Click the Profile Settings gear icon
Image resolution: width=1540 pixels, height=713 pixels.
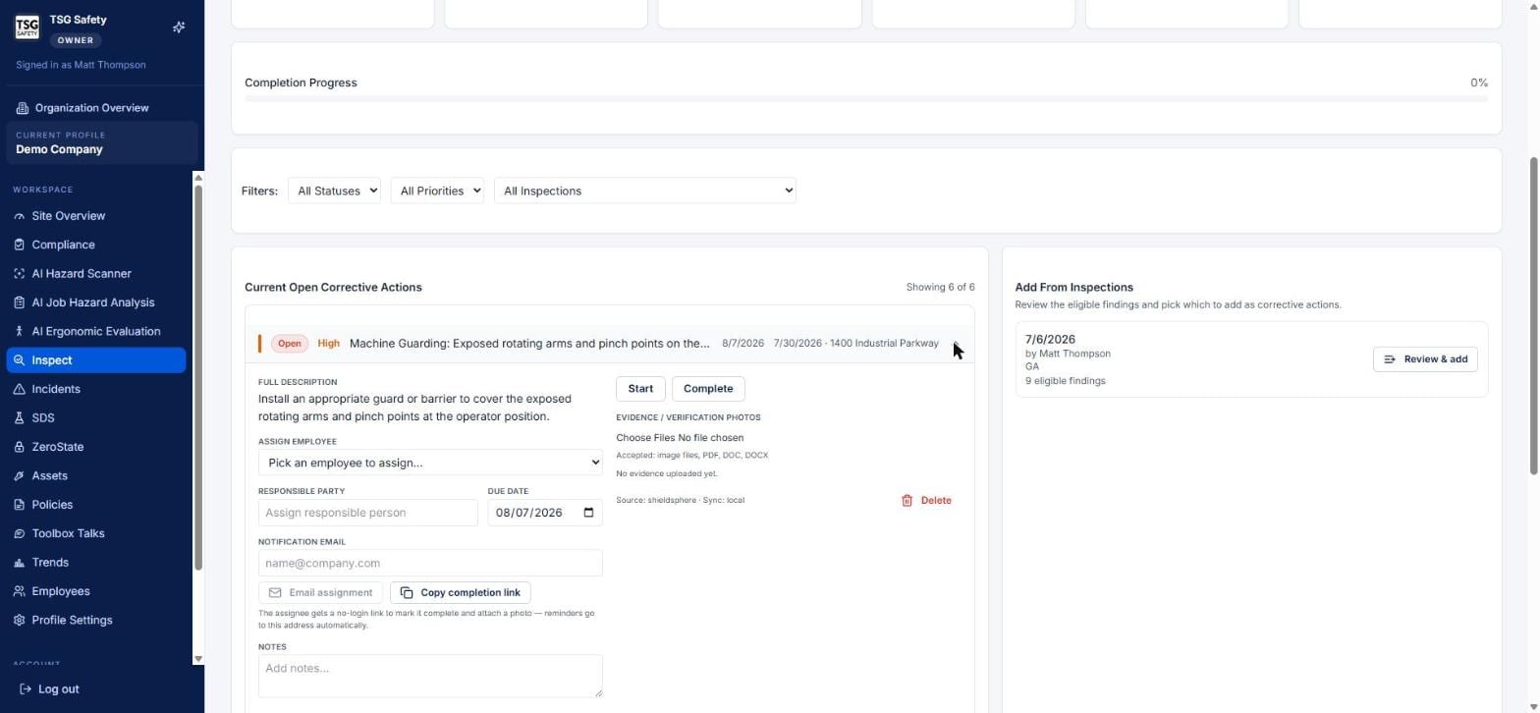click(20, 621)
